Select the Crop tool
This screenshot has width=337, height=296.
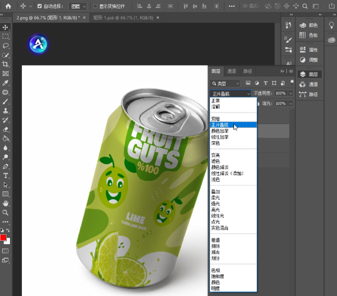pos(6,64)
